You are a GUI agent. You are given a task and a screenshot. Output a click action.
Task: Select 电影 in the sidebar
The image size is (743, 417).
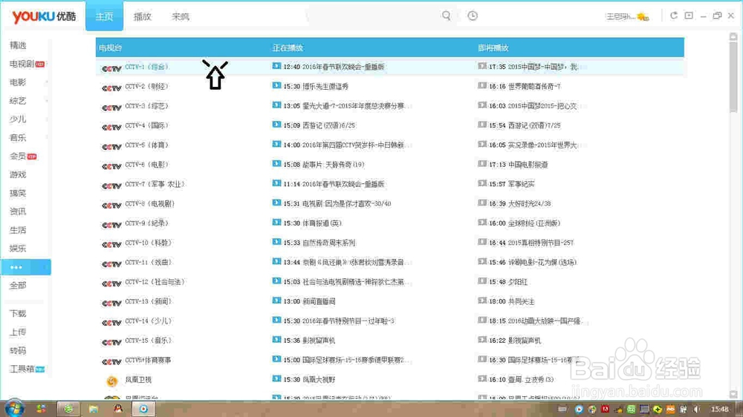point(18,82)
